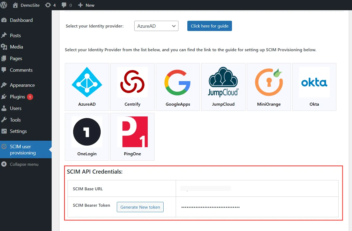Image resolution: width=352 pixels, height=231 pixels.
Task: Click the Tools wrench icon
Action: [x=4, y=120]
